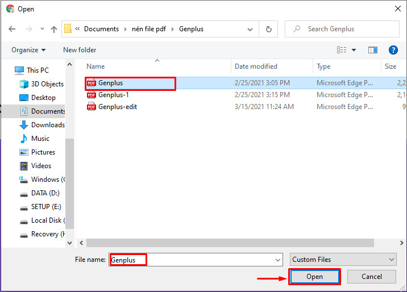Screen dimensions: 407x292
Task: Expand the File name dropdown
Action: point(278,260)
